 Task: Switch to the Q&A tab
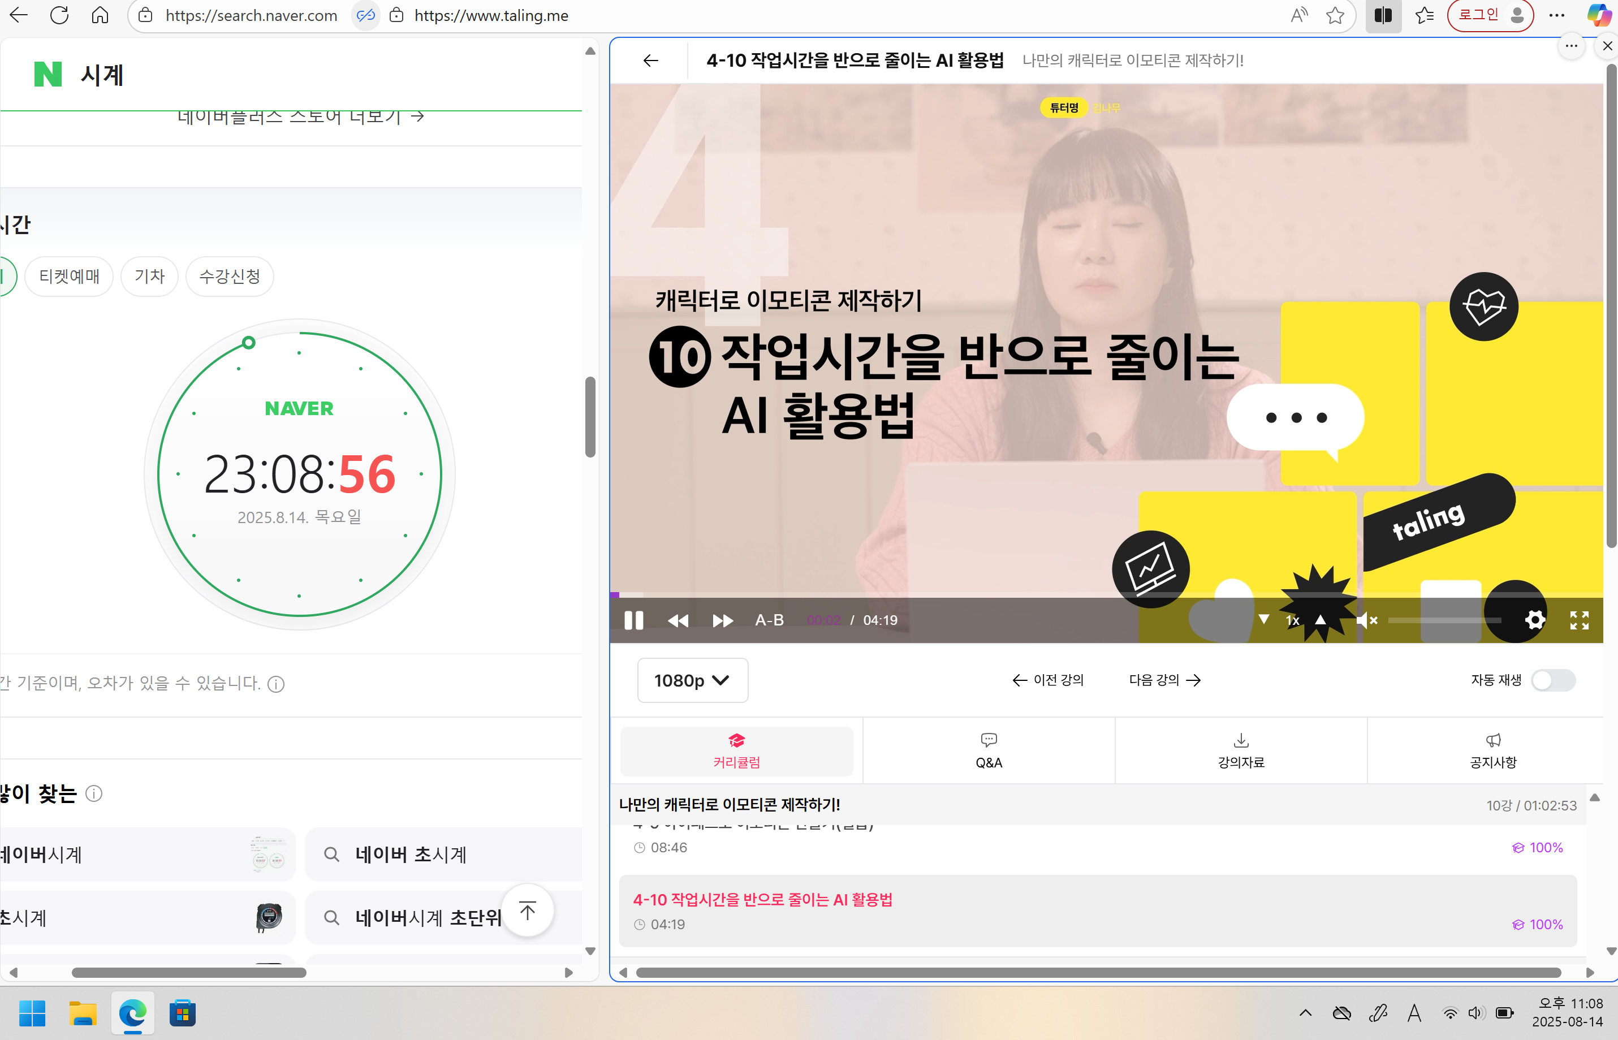tap(988, 751)
